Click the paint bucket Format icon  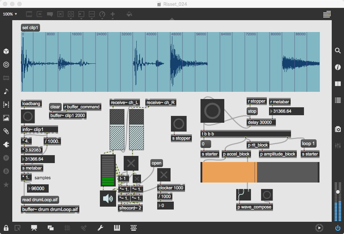pyautogui.click(x=129, y=14)
